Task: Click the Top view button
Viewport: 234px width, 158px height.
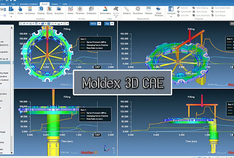Action: point(107,24)
